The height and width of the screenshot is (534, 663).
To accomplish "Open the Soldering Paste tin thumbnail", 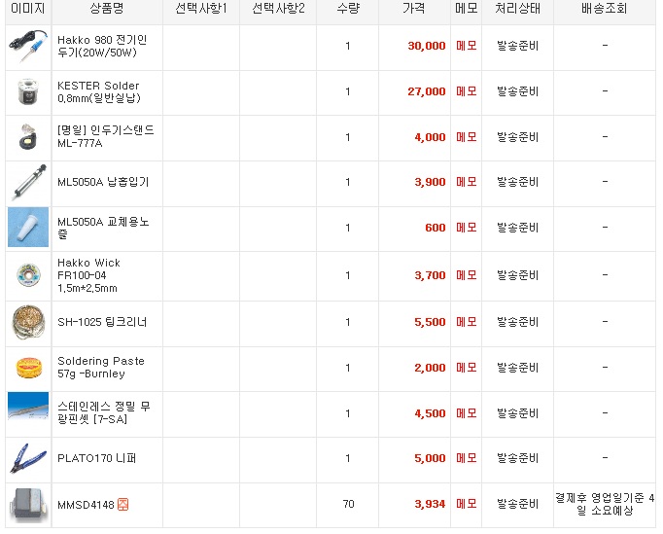I will point(28,368).
